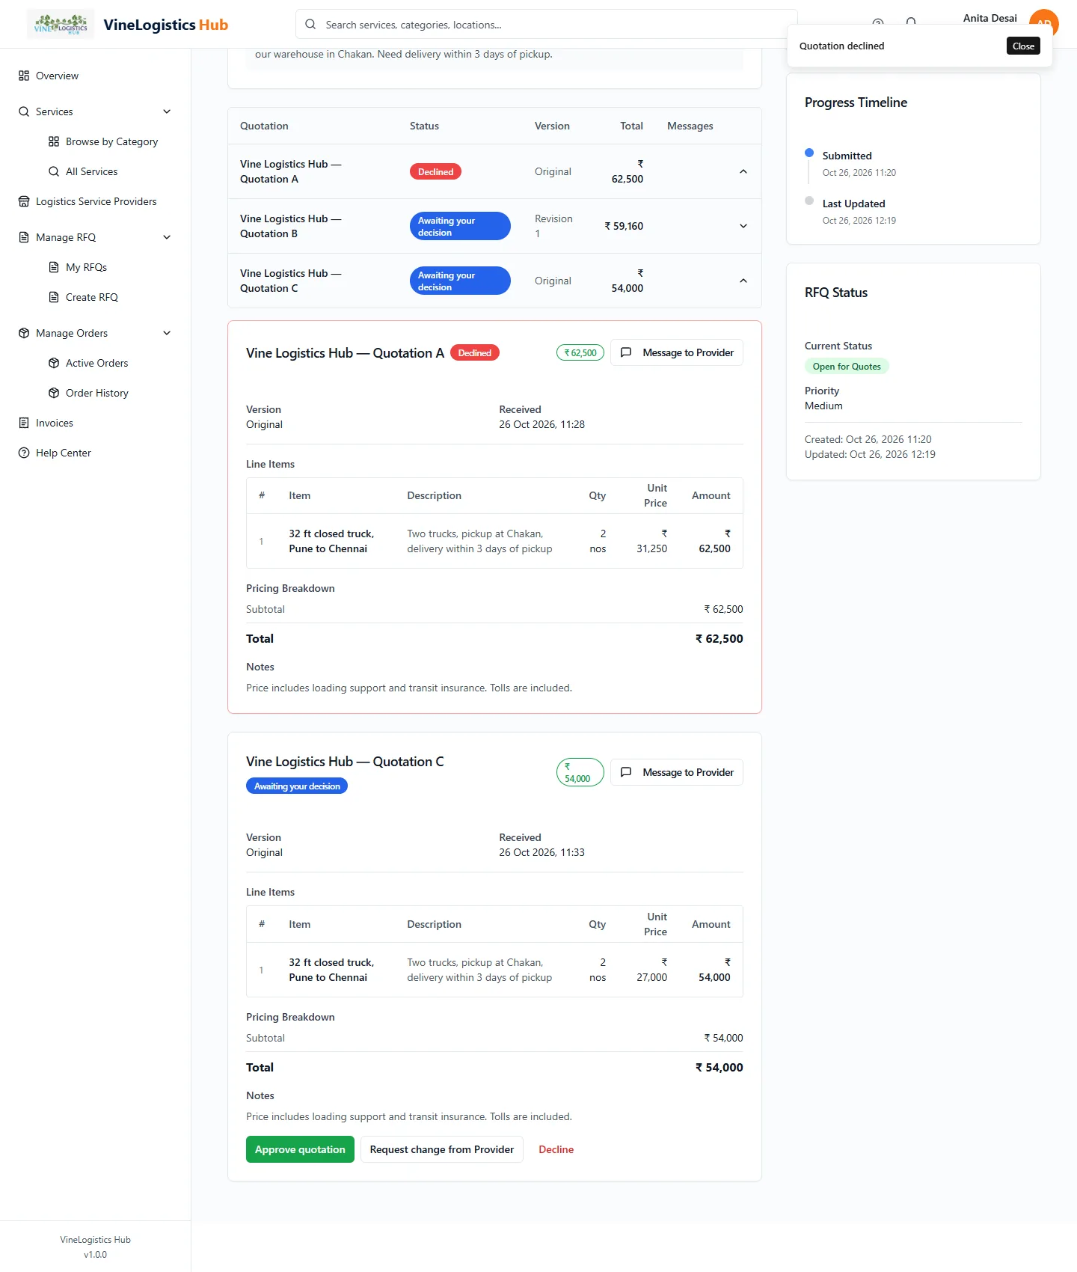Screen dimensions: 1077x1272
Task: Click the search magnifier icon
Action: coord(310,24)
